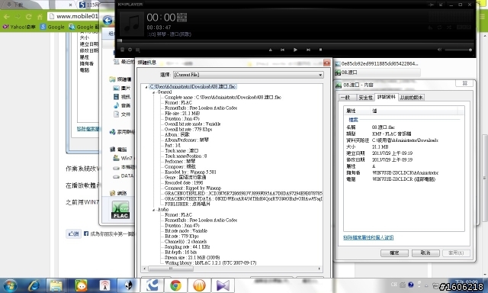Click the KMP FLAC file icon in Explorer

(x=120, y=210)
